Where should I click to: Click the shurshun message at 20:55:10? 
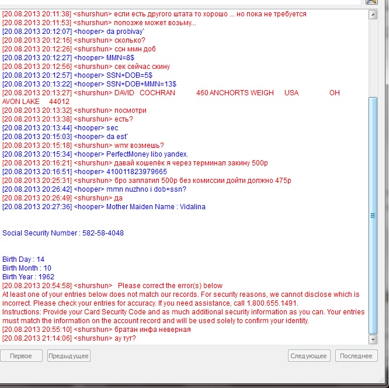96,330
